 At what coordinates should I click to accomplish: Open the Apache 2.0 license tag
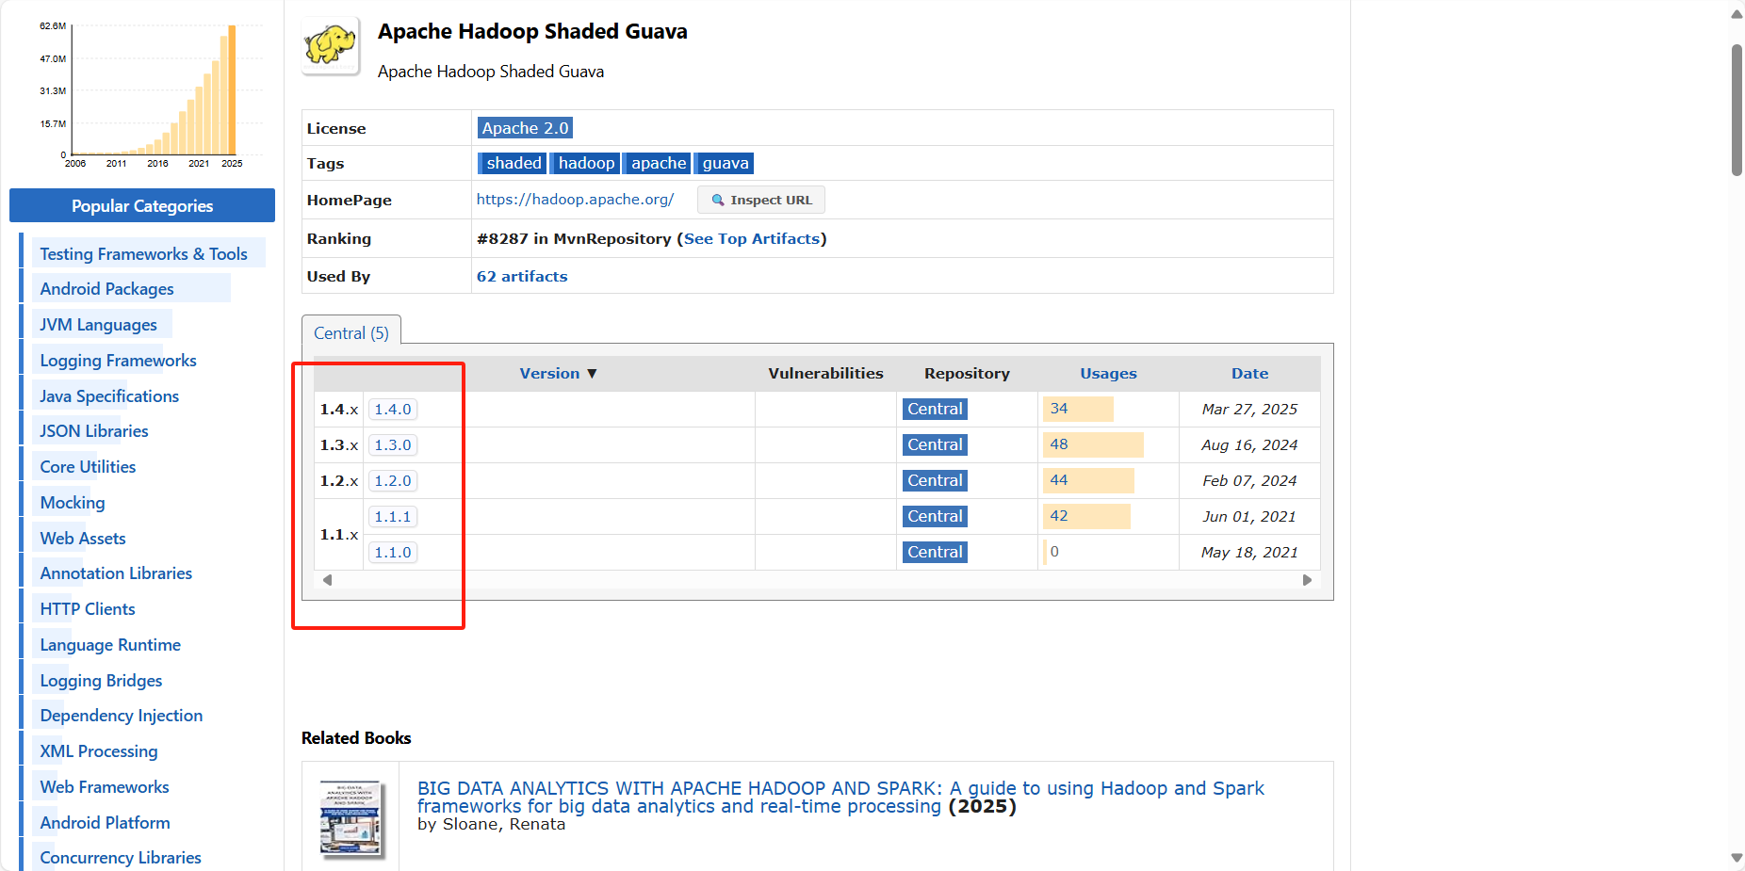tap(525, 128)
